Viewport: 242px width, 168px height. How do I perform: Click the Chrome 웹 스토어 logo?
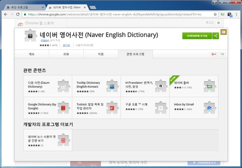click(36, 23)
